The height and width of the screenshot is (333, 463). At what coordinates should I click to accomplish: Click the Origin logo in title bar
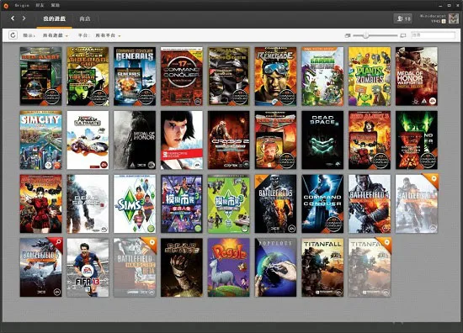[6, 5]
